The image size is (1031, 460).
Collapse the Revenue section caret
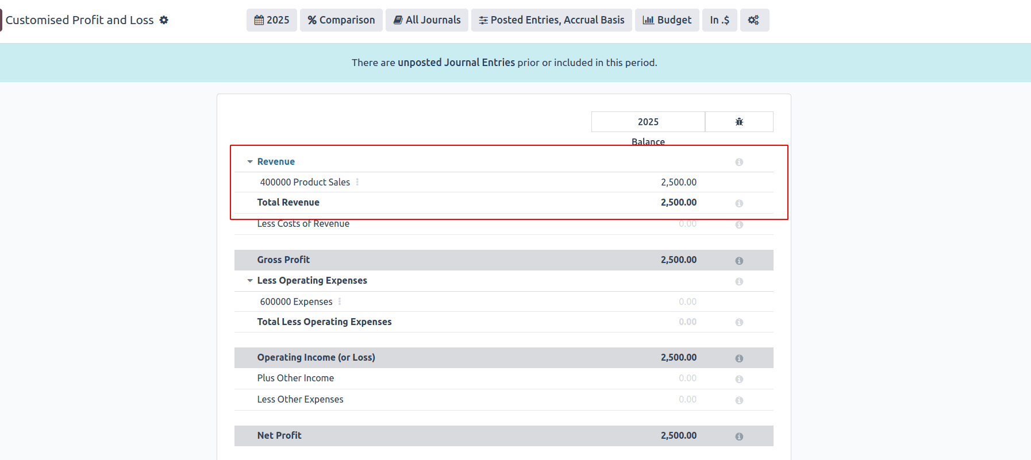pyautogui.click(x=250, y=162)
